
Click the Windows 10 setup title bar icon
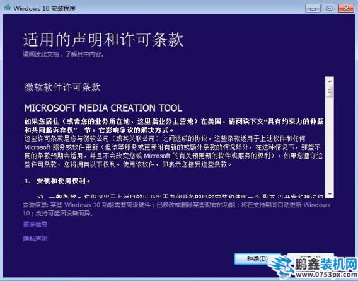(7, 8)
